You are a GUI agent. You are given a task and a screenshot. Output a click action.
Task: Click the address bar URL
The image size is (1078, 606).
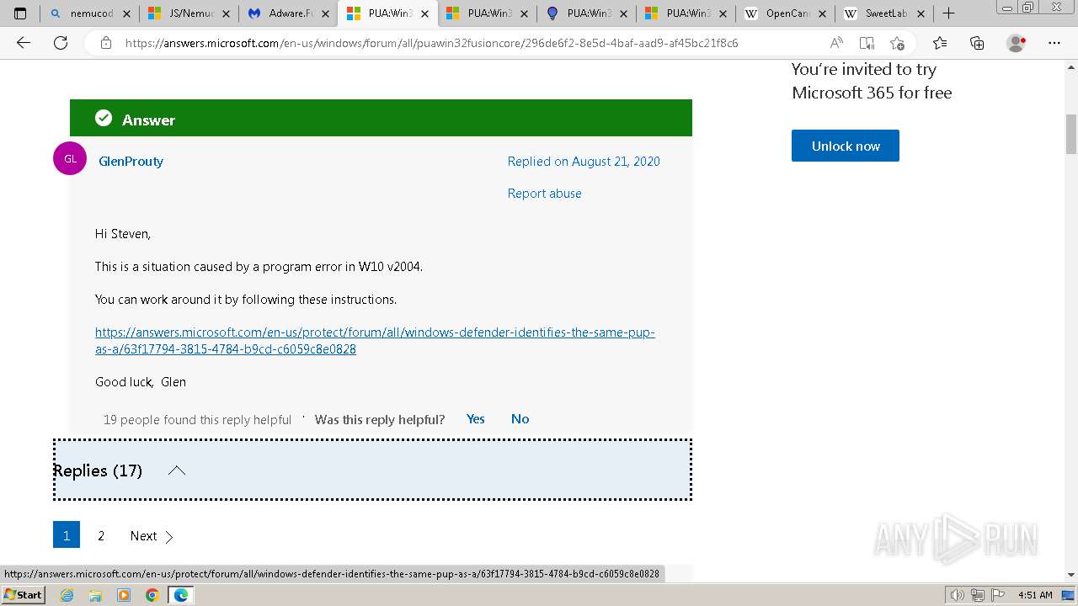(x=431, y=43)
